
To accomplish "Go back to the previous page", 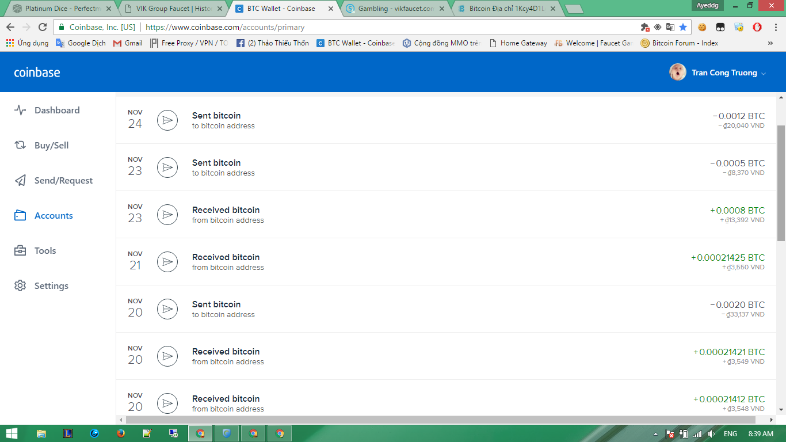I will pyautogui.click(x=10, y=27).
